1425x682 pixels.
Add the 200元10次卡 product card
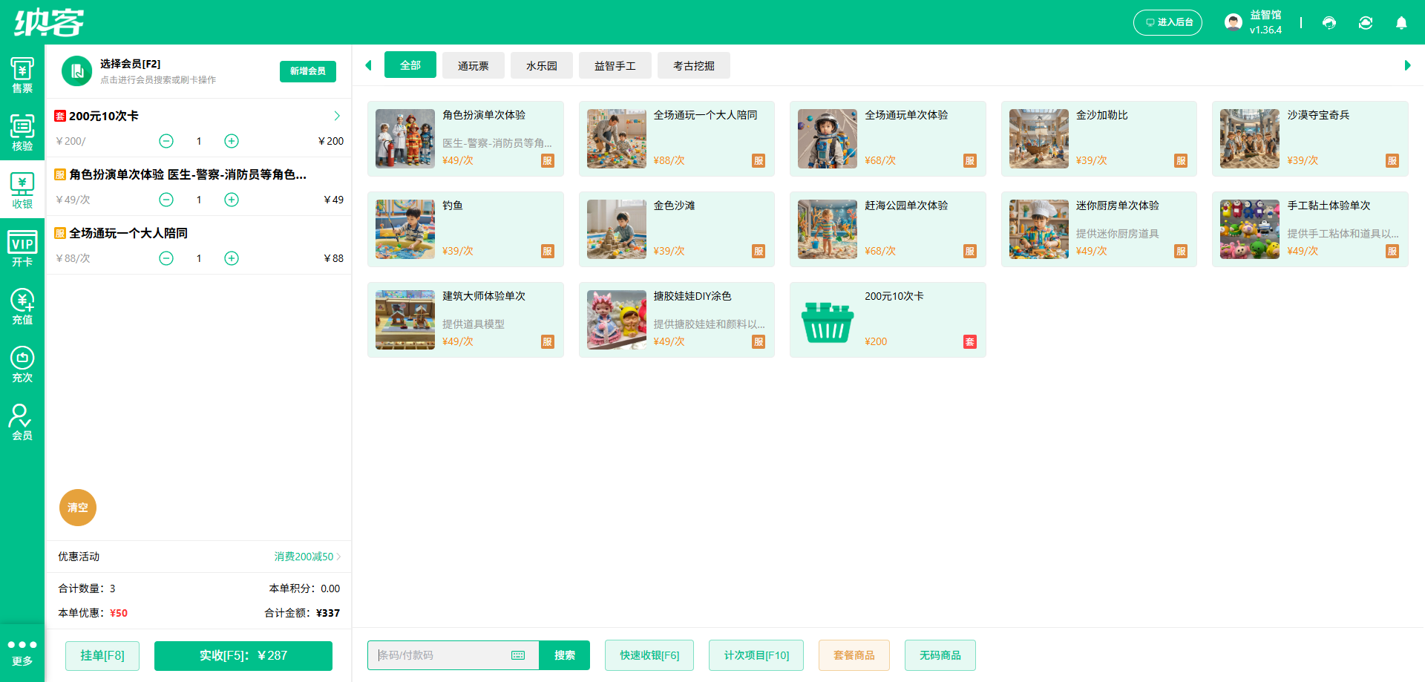click(x=888, y=320)
